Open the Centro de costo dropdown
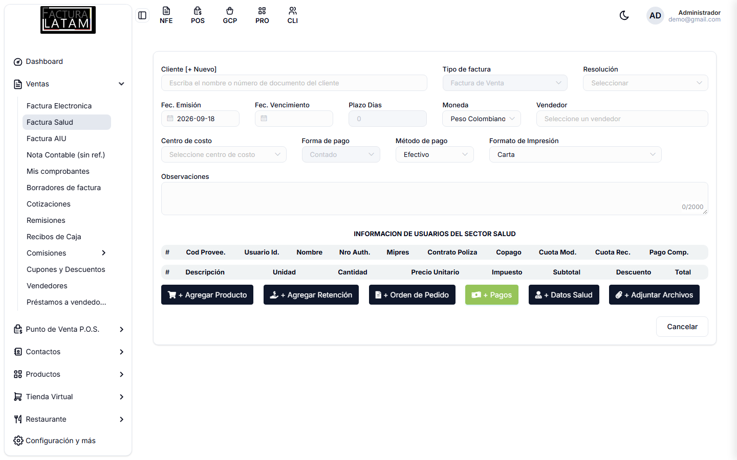This screenshot has height=460, width=737. tap(224, 154)
